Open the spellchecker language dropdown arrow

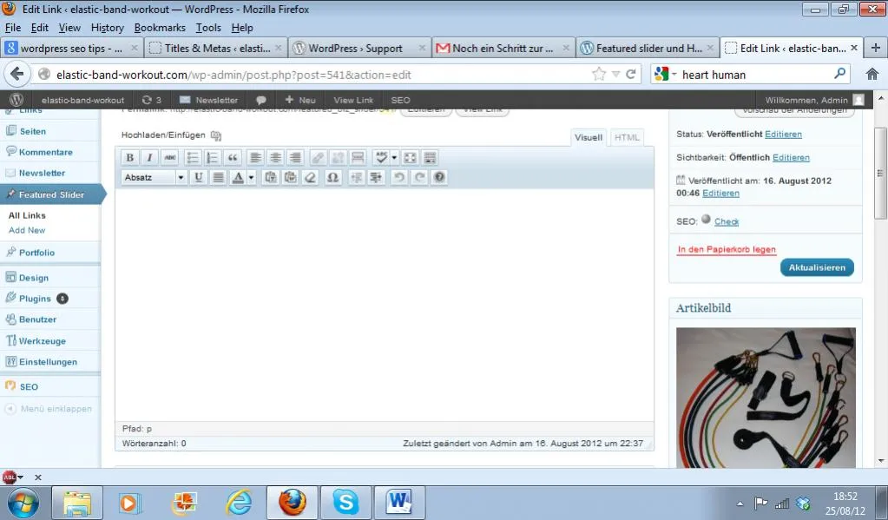394,157
